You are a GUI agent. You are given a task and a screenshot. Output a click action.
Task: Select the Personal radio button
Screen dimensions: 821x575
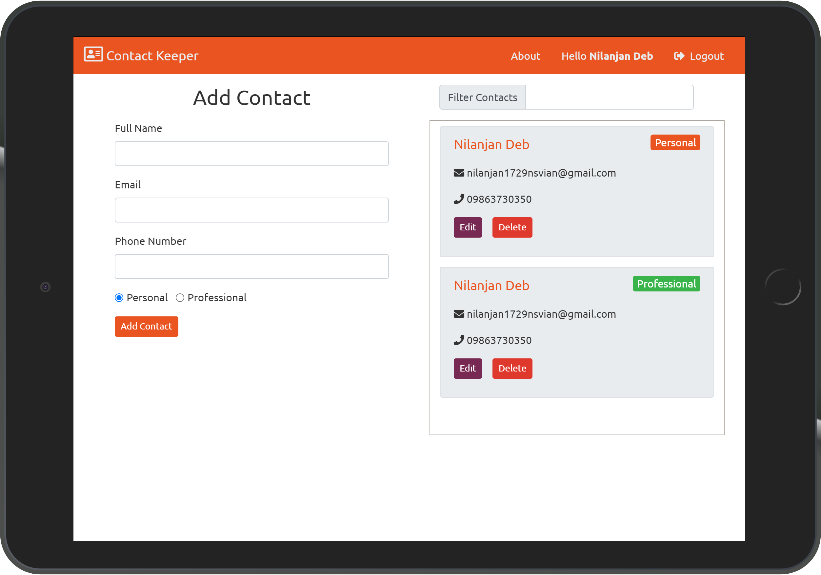119,298
